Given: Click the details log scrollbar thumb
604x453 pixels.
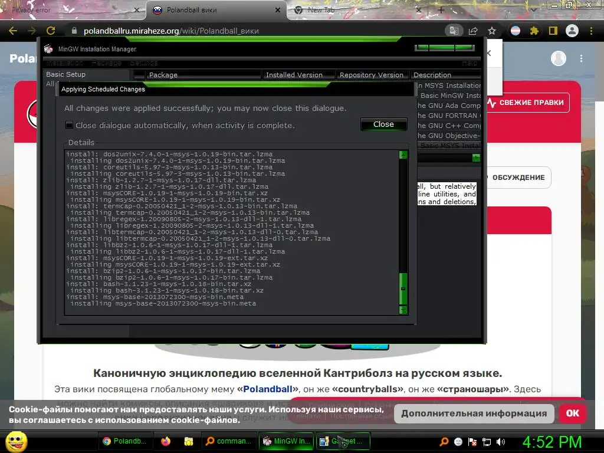Looking at the screenshot, I should tap(403, 289).
